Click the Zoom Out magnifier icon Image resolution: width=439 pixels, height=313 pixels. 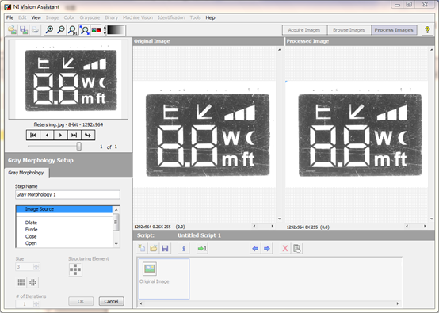tap(61, 30)
